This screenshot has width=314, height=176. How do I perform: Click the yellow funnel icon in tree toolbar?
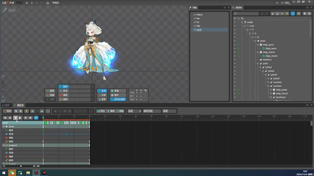tap(287, 13)
